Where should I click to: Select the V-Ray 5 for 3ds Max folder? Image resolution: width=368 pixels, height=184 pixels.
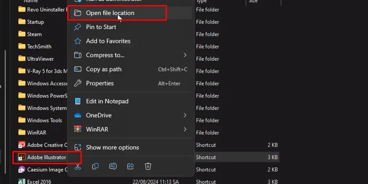point(47,71)
